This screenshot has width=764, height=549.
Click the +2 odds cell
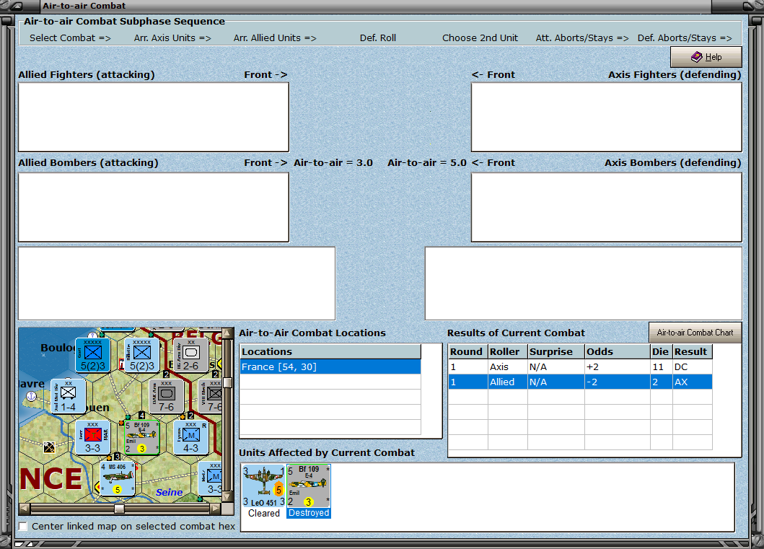618,366
